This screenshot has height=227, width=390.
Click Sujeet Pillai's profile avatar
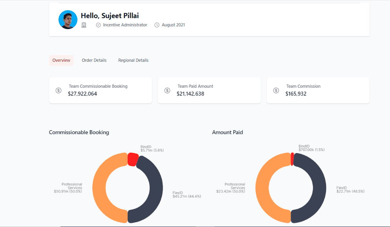coord(68,20)
